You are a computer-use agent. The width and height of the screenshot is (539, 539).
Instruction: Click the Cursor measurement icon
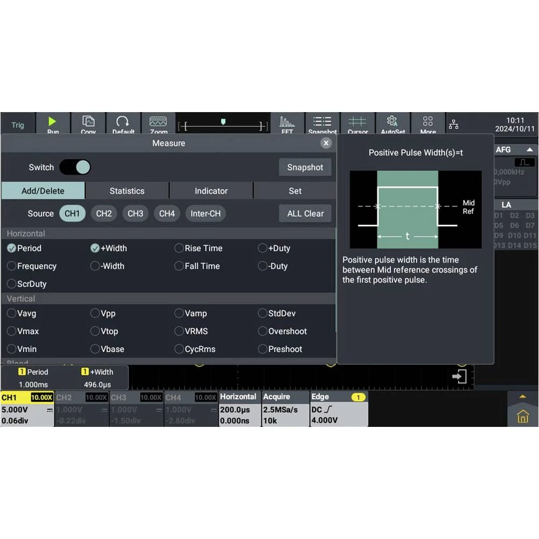pyautogui.click(x=357, y=123)
